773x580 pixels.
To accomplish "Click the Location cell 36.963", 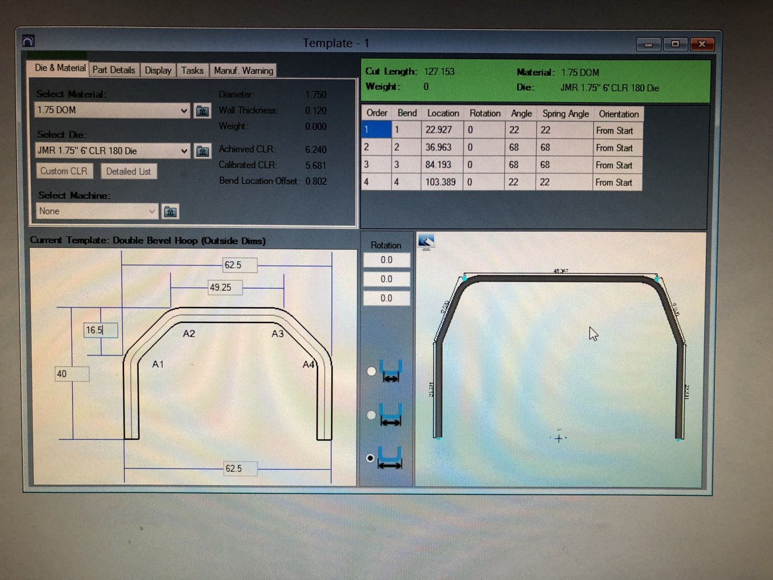I will (442, 147).
